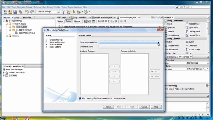This screenshot has width=213, height=120.
Task: Click the New File toolbar icon
Action: click(x=5, y=12)
